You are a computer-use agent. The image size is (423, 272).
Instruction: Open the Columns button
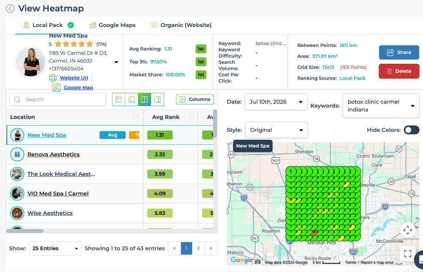tap(195, 99)
